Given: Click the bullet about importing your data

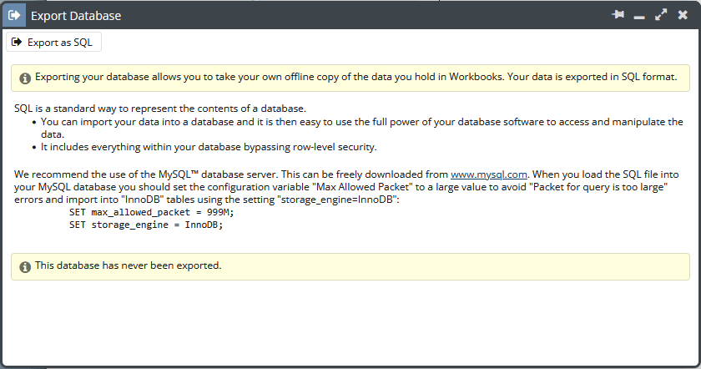Looking at the screenshot, I should pos(361,128).
